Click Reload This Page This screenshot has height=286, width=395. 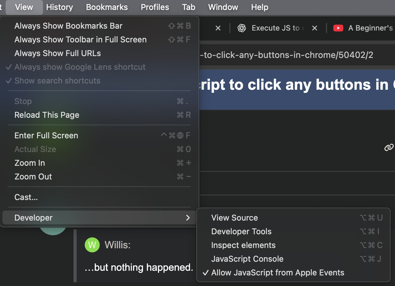pos(47,115)
